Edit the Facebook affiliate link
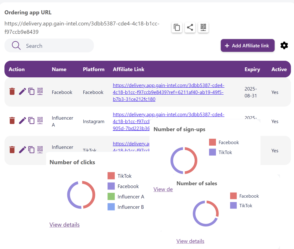 (x=22, y=91)
